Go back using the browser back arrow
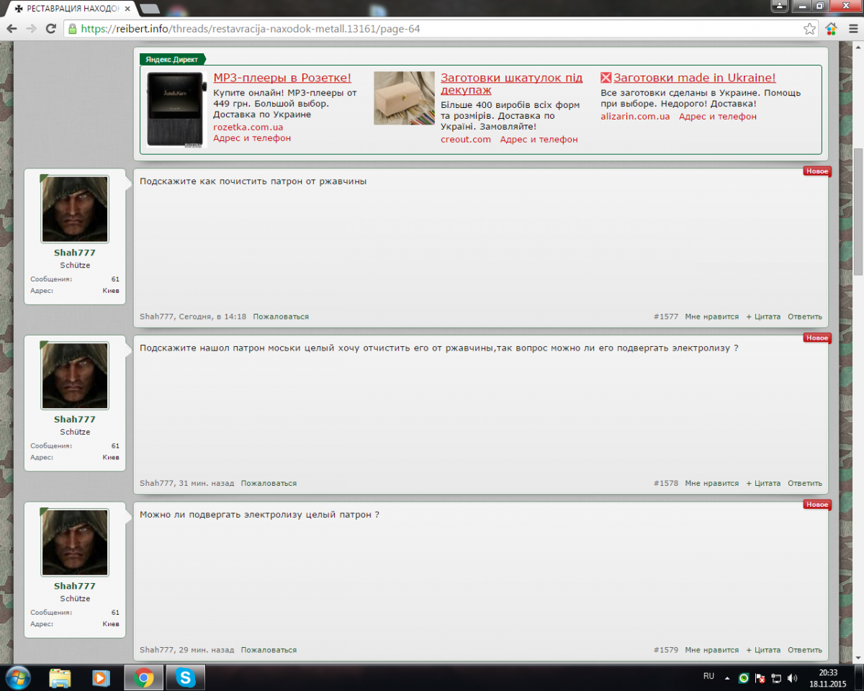This screenshot has width=864, height=691. [12, 29]
